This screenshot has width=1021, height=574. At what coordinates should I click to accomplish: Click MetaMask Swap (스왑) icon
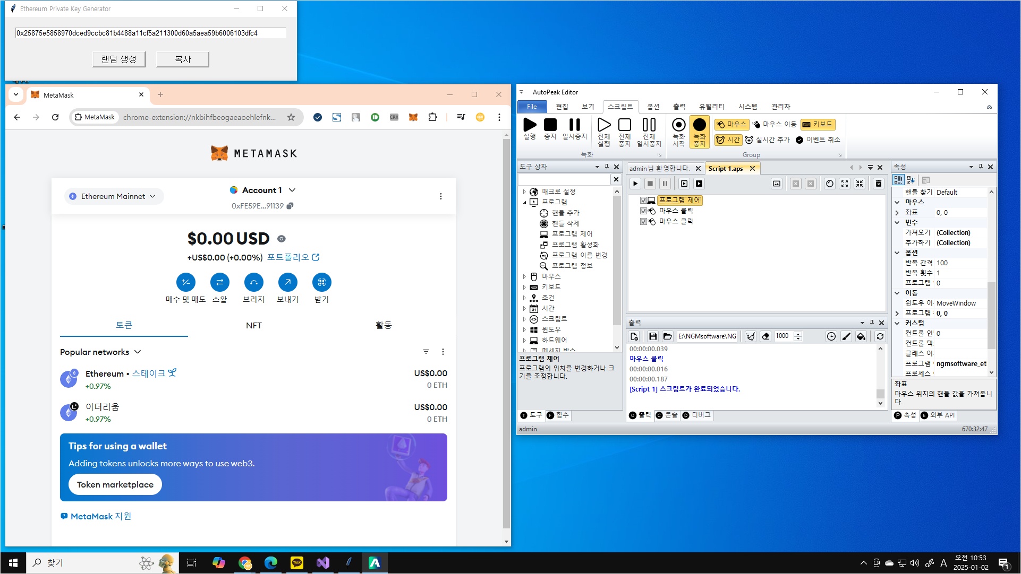[220, 282]
